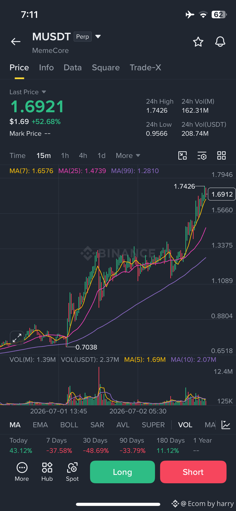The height and width of the screenshot is (511, 236).
Task: Tap the Wi-Fi icon in status bar
Action: (x=203, y=15)
